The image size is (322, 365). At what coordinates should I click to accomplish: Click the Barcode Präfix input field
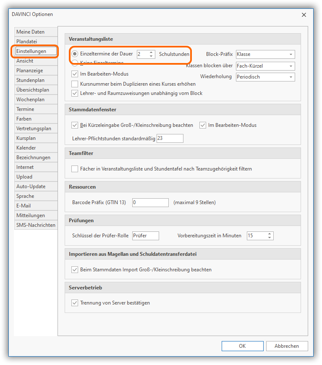coord(150,202)
